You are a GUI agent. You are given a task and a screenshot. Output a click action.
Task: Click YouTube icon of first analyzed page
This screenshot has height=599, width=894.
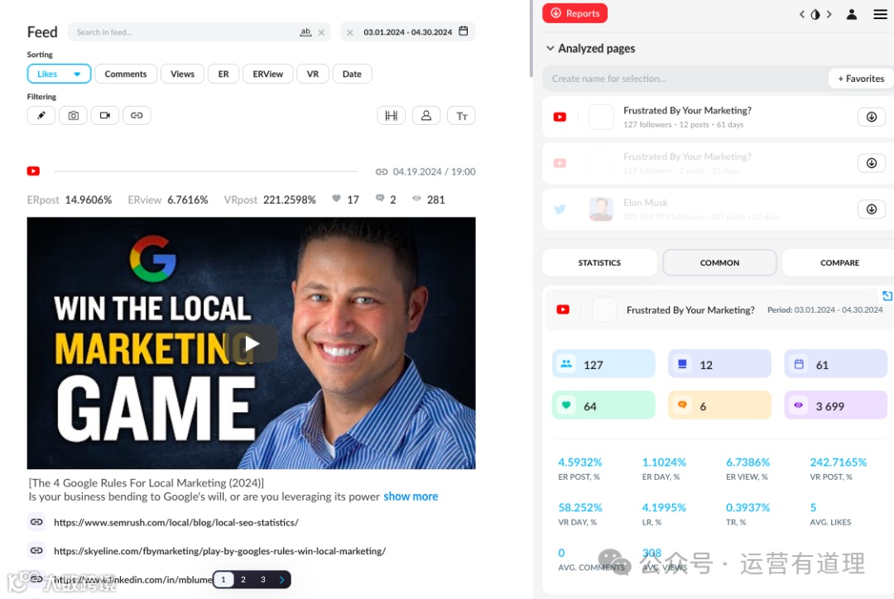(x=560, y=117)
